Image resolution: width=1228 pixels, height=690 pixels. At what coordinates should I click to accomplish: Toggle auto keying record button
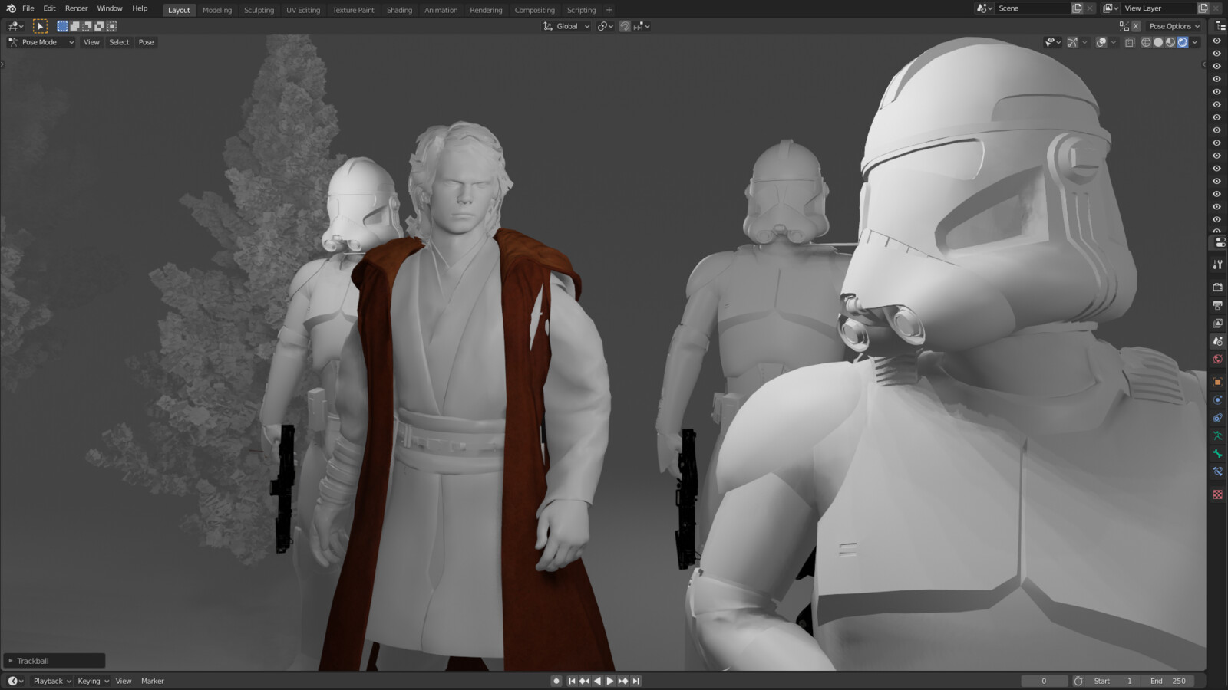tap(556, 681)
